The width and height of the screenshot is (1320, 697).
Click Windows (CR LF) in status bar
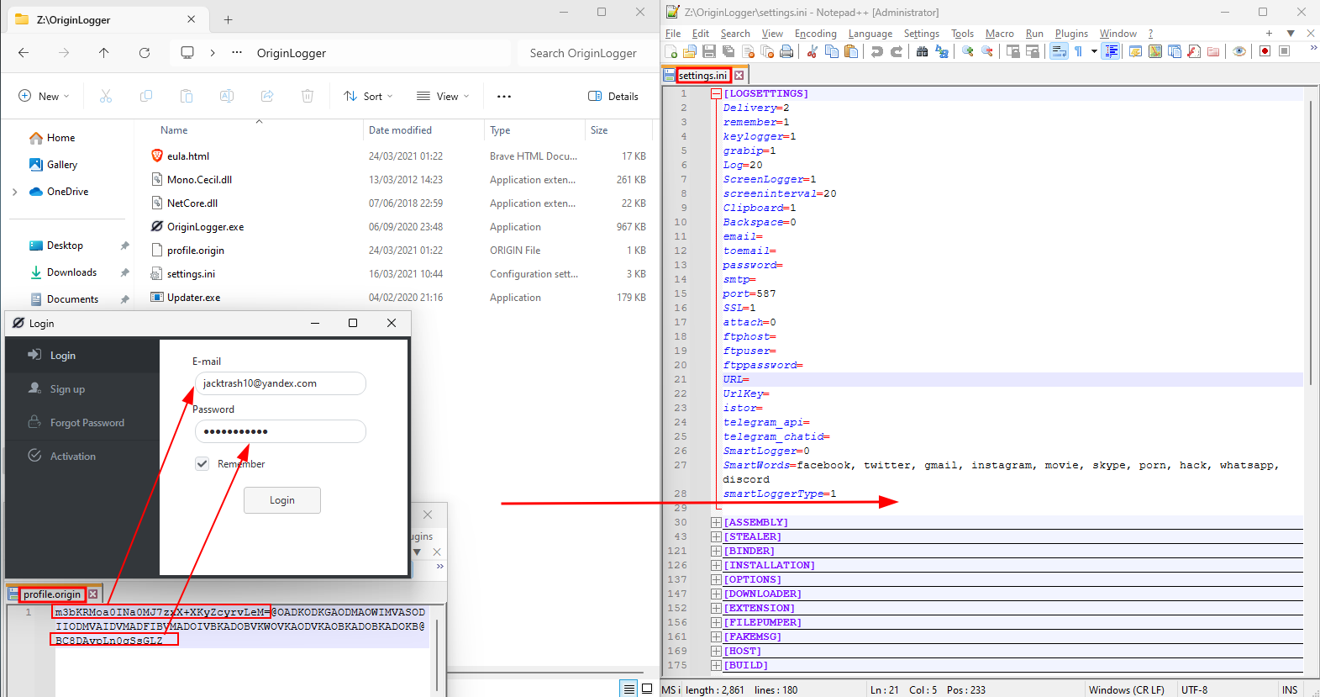tap(1127, 690)
